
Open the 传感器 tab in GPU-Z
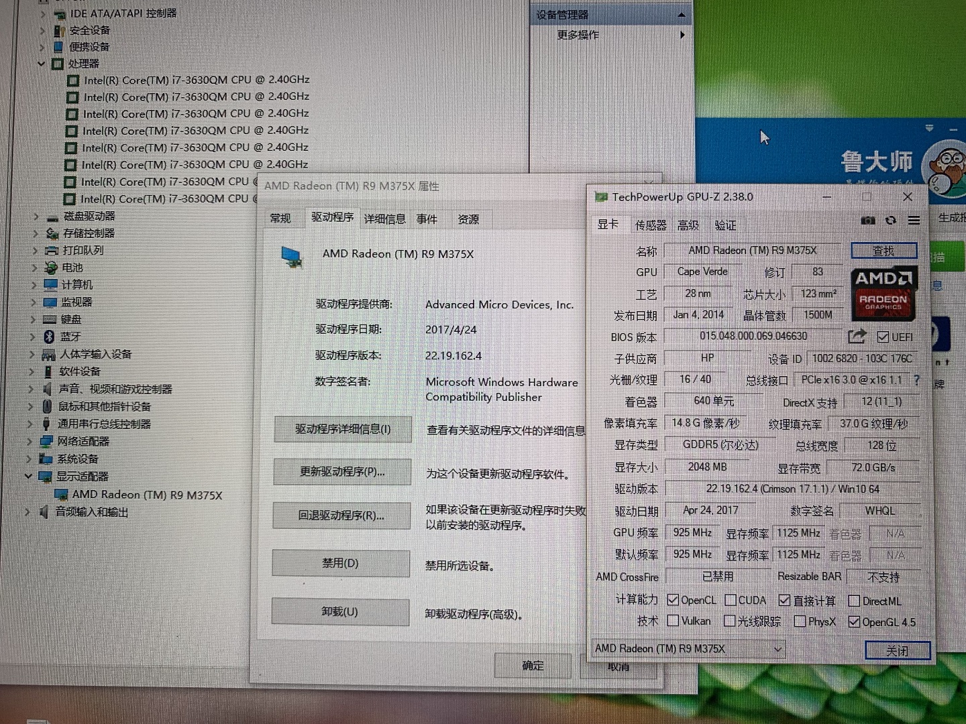click(x=651, y=225)
